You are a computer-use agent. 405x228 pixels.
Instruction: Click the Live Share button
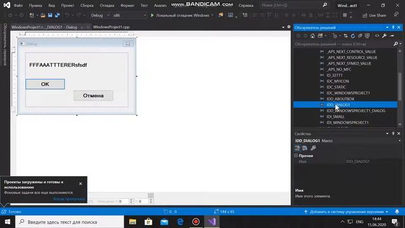click(374, 15)
